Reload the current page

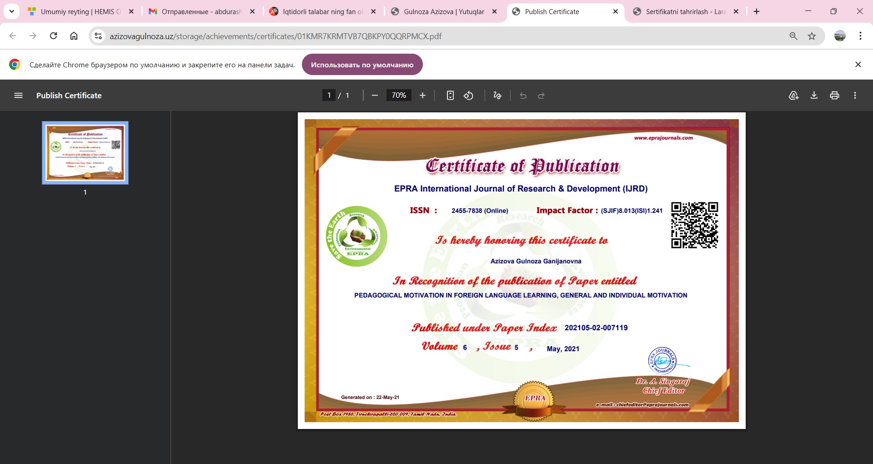[53, 36]
